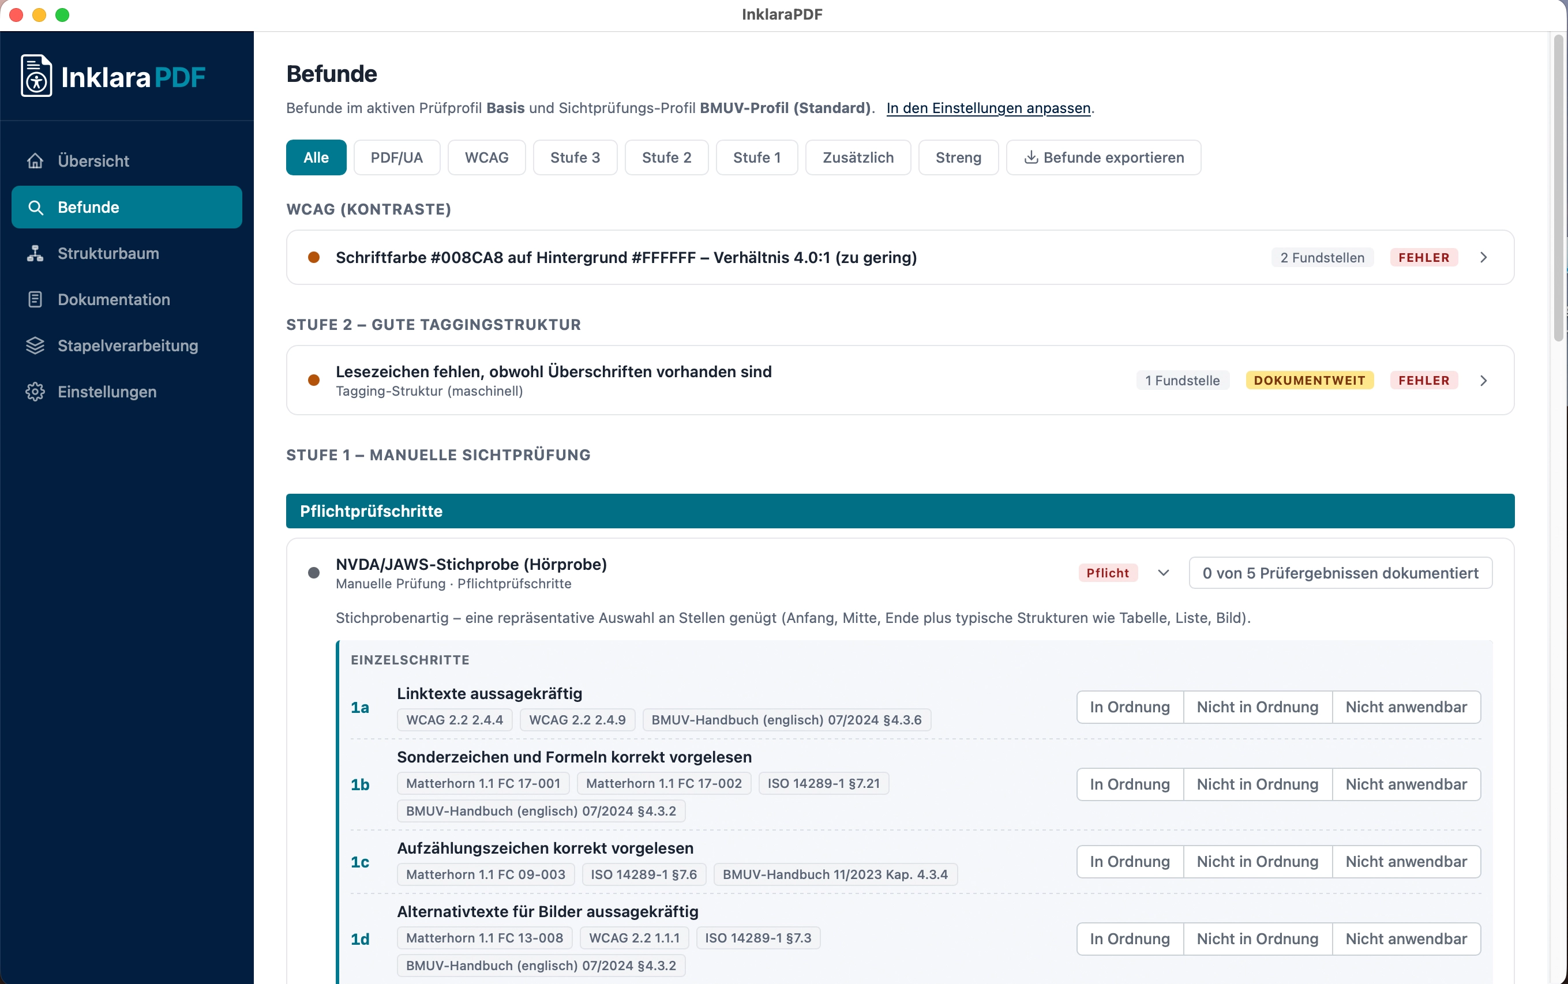
Task: Open Stapelverarbeitung in the sidebar
Action: (x=127, y=345)
